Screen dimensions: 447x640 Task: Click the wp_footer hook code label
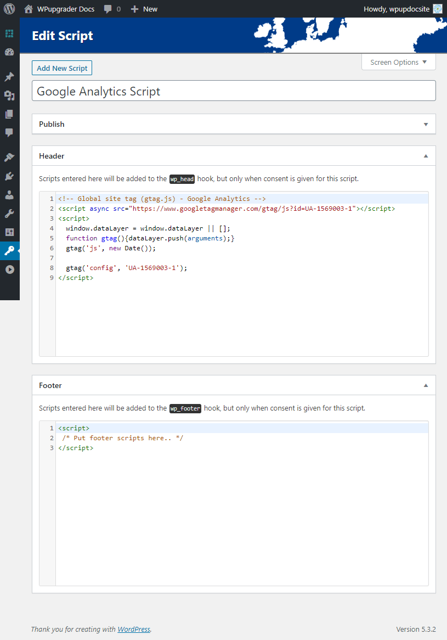[x=185, y=408]
